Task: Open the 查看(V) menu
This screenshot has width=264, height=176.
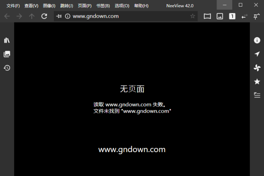Action: (31, 6)
